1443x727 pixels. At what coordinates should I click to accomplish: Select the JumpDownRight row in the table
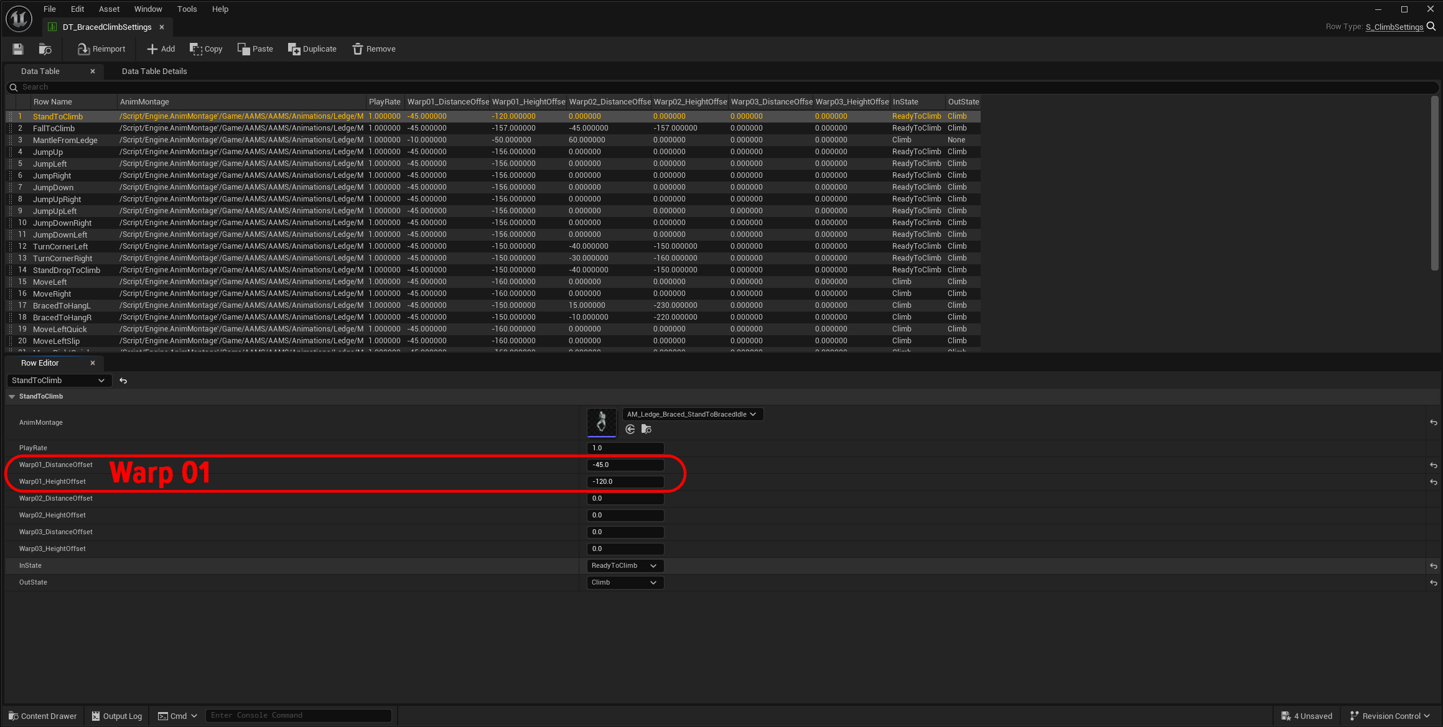pos(62,222)
